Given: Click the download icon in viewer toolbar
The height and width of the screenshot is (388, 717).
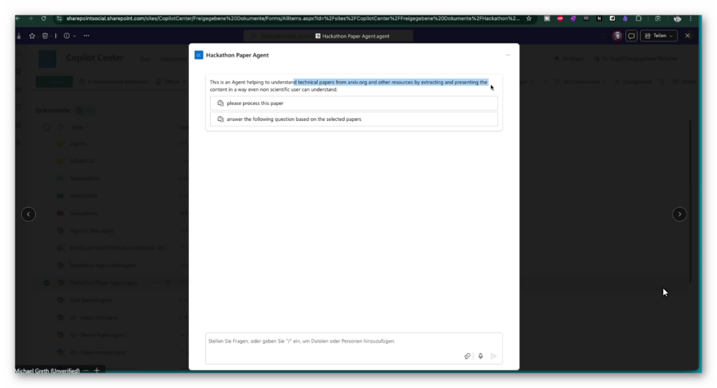Looking at the screenshot, I should click(19, 36).
